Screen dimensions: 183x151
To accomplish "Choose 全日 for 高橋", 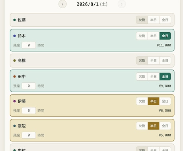I will pyautogui.click(x=165, y=60).
